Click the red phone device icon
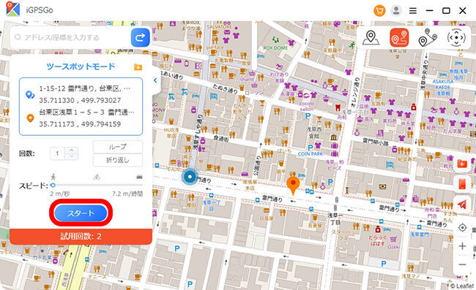This screenshot has width=476, height=290. [462, 184]
